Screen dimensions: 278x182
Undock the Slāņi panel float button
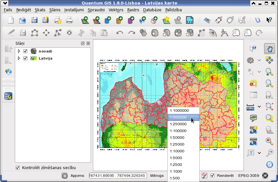tap(83, 43)
